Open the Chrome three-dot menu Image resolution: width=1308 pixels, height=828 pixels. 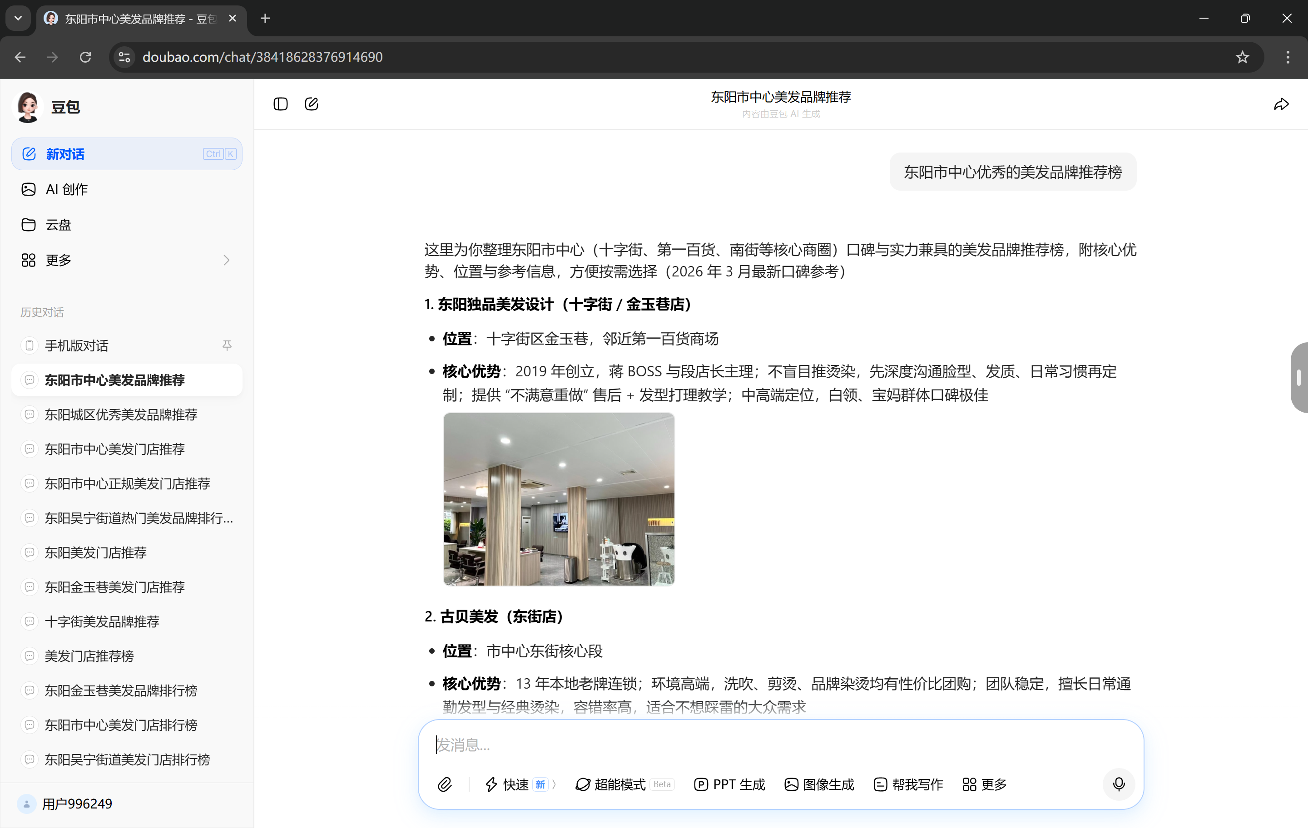[1288, 57]
